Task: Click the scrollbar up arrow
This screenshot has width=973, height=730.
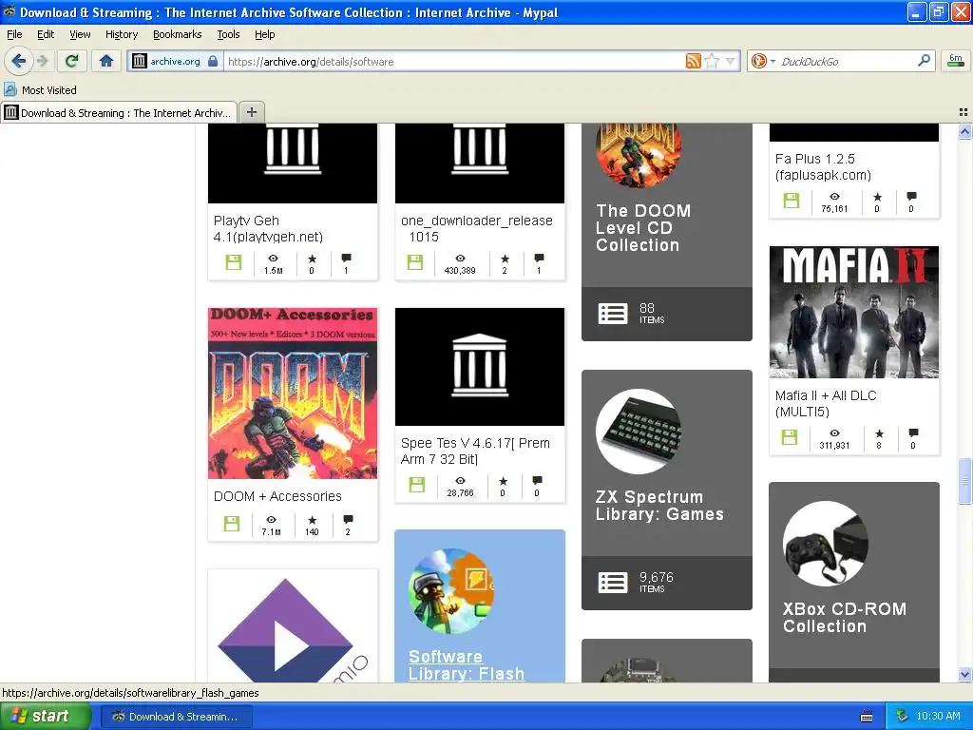Action: point(964,131)
